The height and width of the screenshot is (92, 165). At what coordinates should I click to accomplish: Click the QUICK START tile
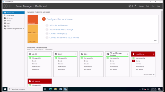tap(33, 20)
